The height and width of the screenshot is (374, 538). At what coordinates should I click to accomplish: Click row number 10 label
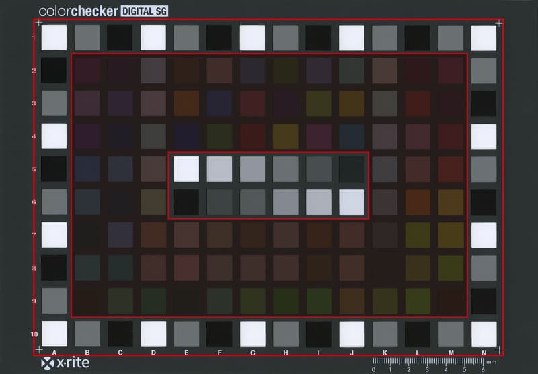coord(34,334)
